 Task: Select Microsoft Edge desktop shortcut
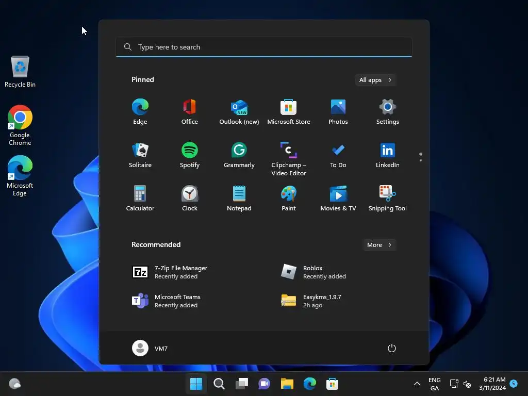[x=20, y=175]
